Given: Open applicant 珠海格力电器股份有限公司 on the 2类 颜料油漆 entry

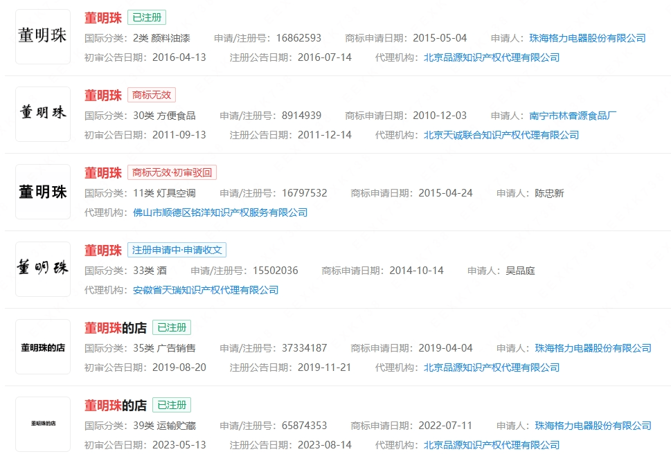Looking at the screenshot, I should click(587, 38).
